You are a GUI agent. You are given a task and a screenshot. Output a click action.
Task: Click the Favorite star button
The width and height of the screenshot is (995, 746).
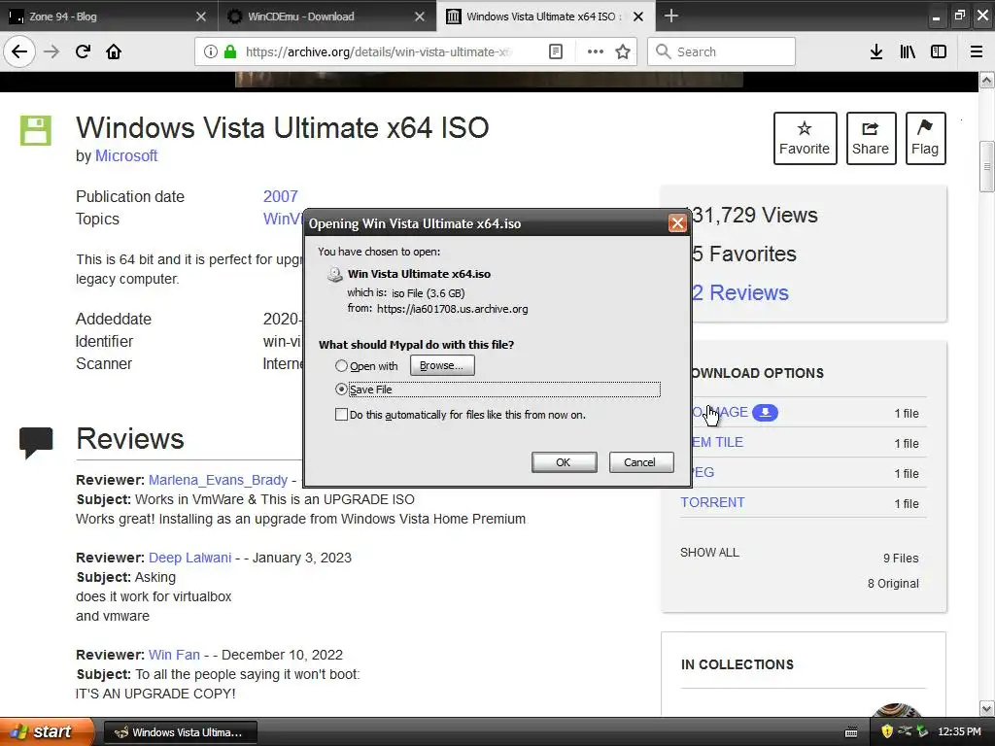805,138
